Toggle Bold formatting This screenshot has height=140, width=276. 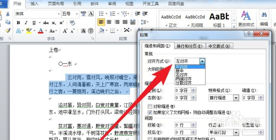18,23
